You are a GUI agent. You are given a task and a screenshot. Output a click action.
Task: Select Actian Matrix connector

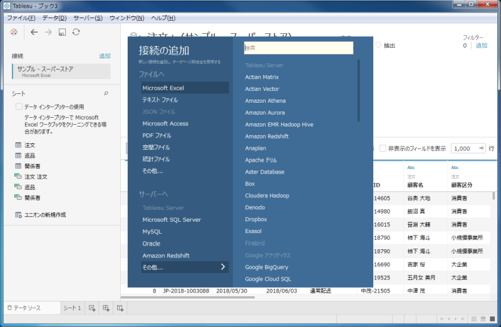(x=262, y=77)
